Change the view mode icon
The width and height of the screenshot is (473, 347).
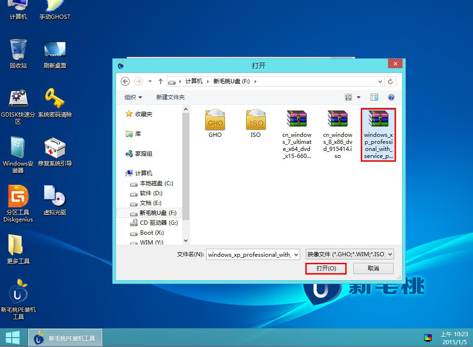point(349,97)
